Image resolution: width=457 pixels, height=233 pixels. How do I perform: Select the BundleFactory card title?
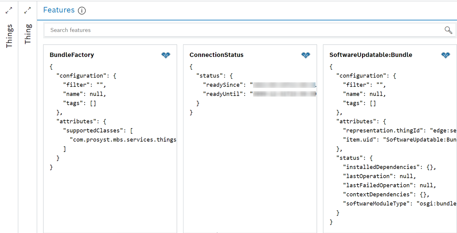coord(72,55)
